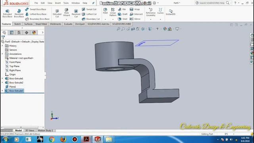Open Hole Wizard dropdown arrow

[x=66, y=19]
